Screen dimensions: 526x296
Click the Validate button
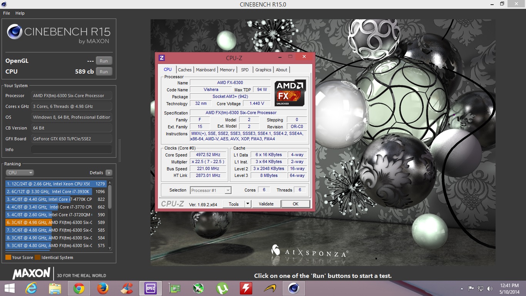[x=266, y=204]
